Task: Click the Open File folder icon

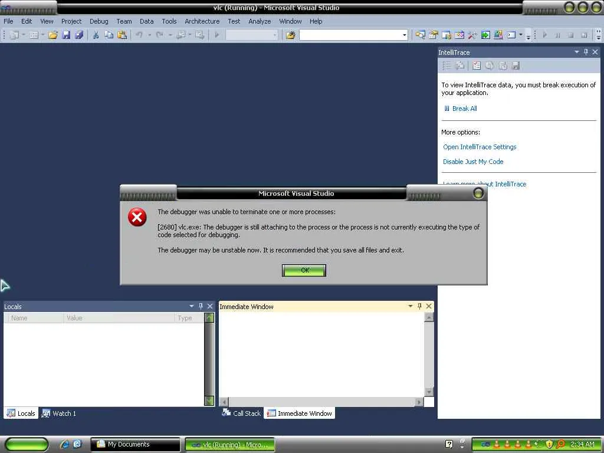Action: (52, 35)
